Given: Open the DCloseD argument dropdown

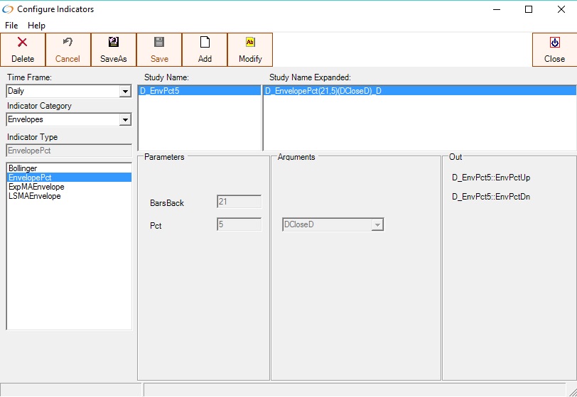Looking at the screenshot, I should click(377, 225).
